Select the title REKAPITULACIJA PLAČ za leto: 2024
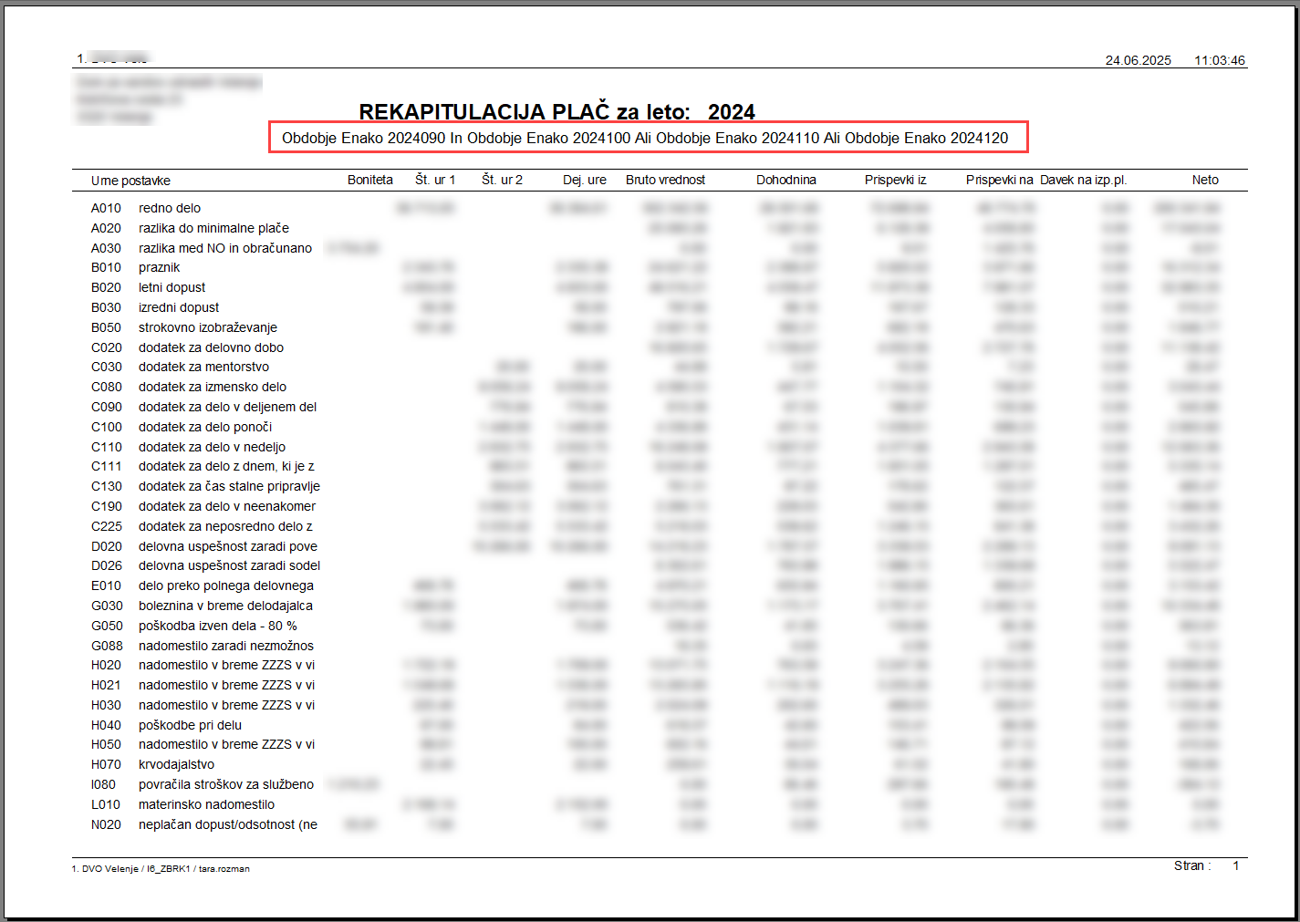The height and width of the screenshot is (922, 1300). 556,112
